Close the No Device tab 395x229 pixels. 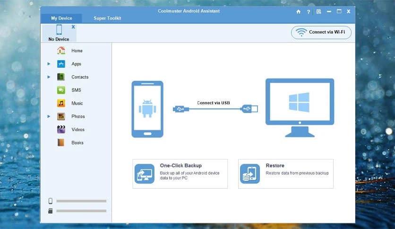coord(73,27)
